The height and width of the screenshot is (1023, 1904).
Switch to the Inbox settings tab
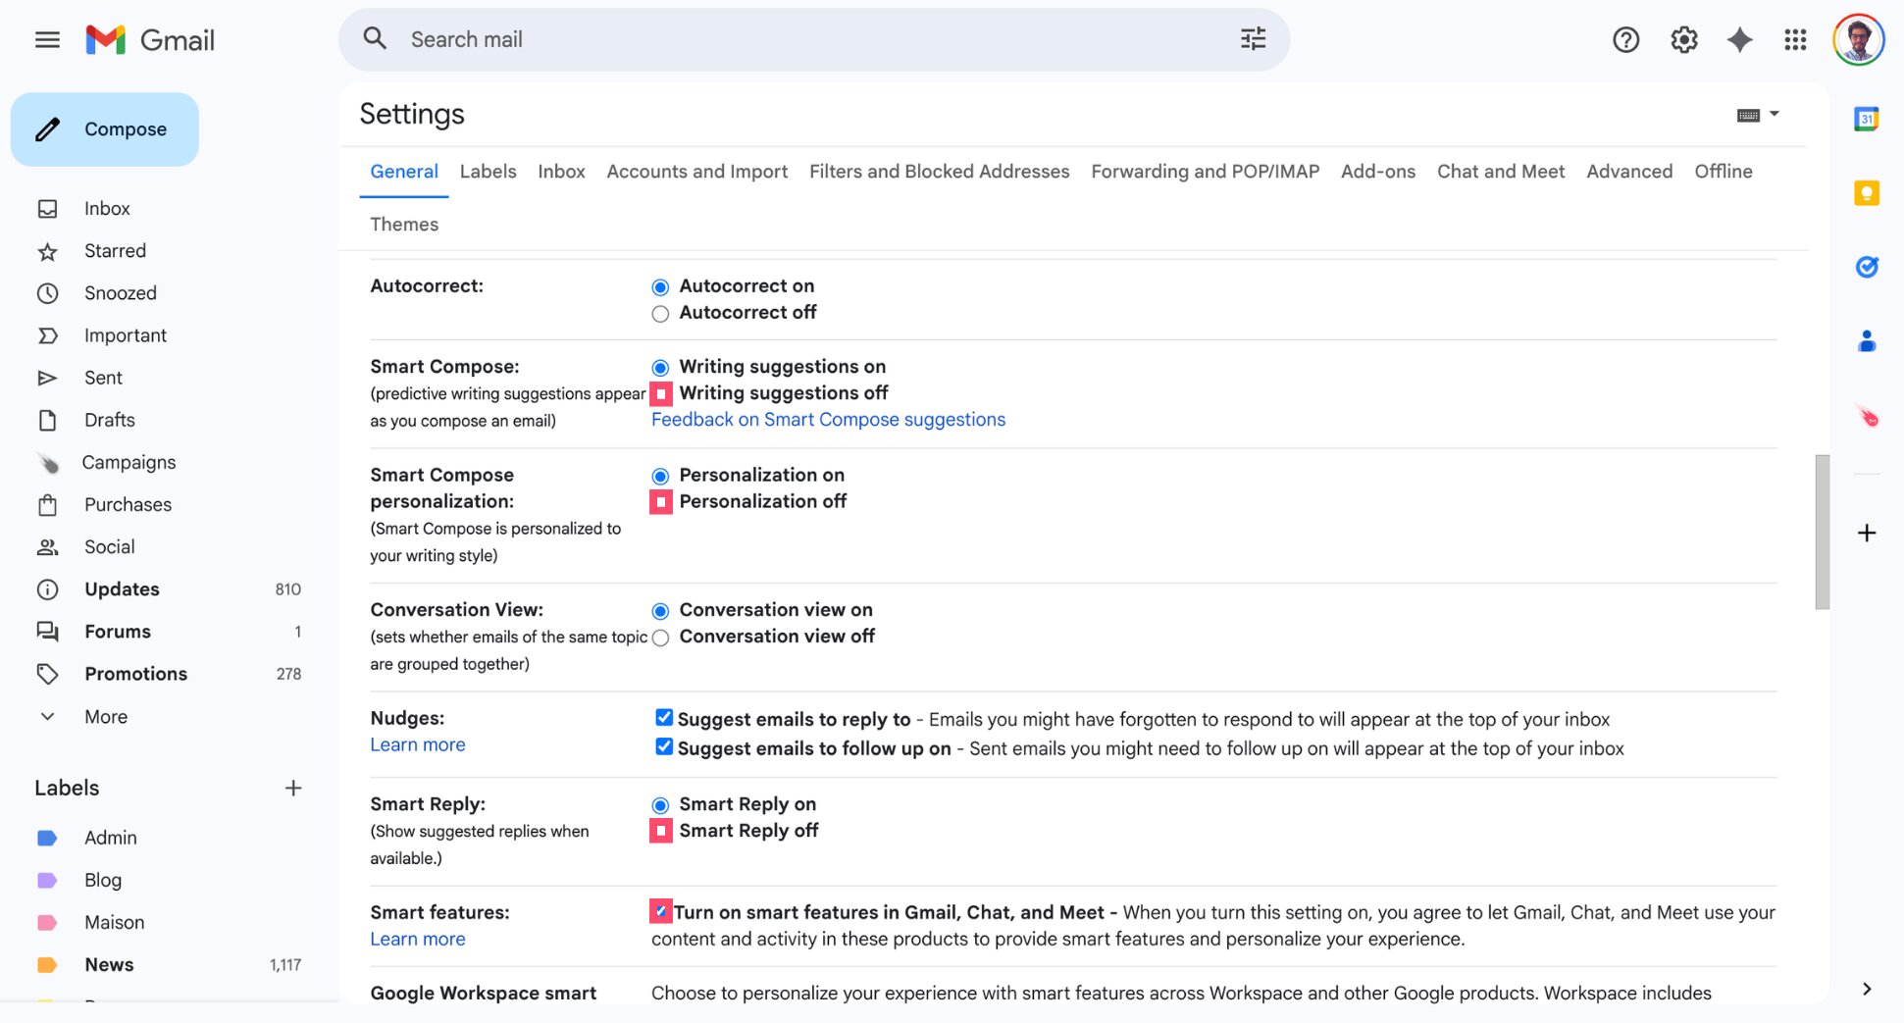[x=561, y=172]
